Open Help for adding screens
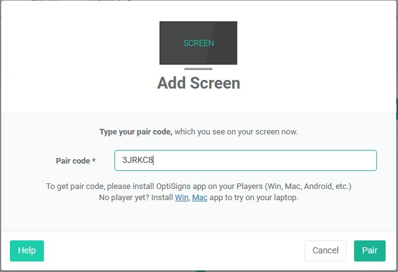The width and height of the screenshot is (398, 272). [x=27, y=251]
